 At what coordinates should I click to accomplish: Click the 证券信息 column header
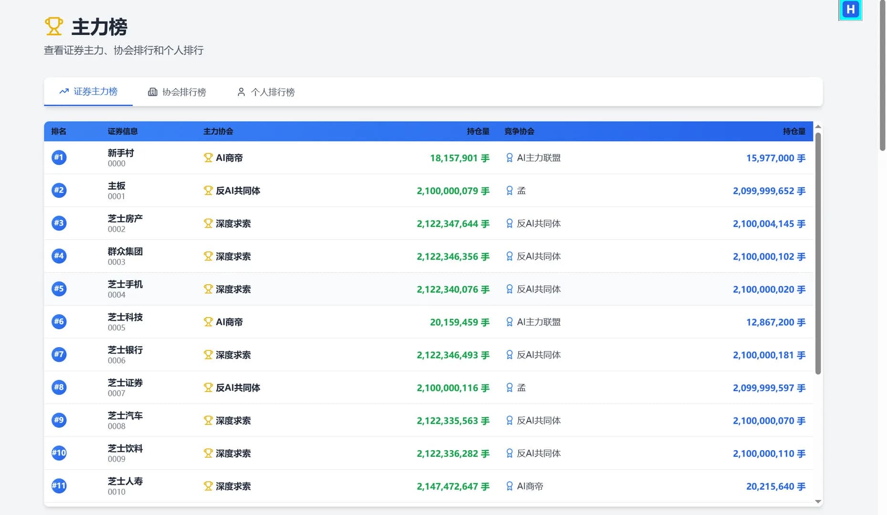(x=123, y=131)
